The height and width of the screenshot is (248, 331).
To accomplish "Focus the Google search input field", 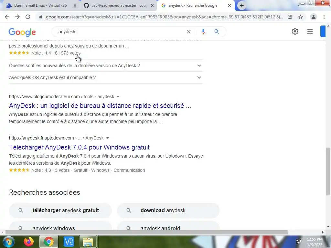I will [x=120, y=32].
